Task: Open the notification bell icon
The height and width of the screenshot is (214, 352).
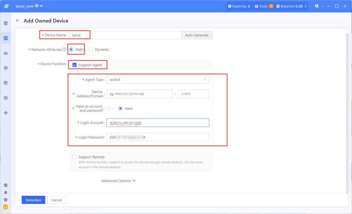Action: point(5,192)
